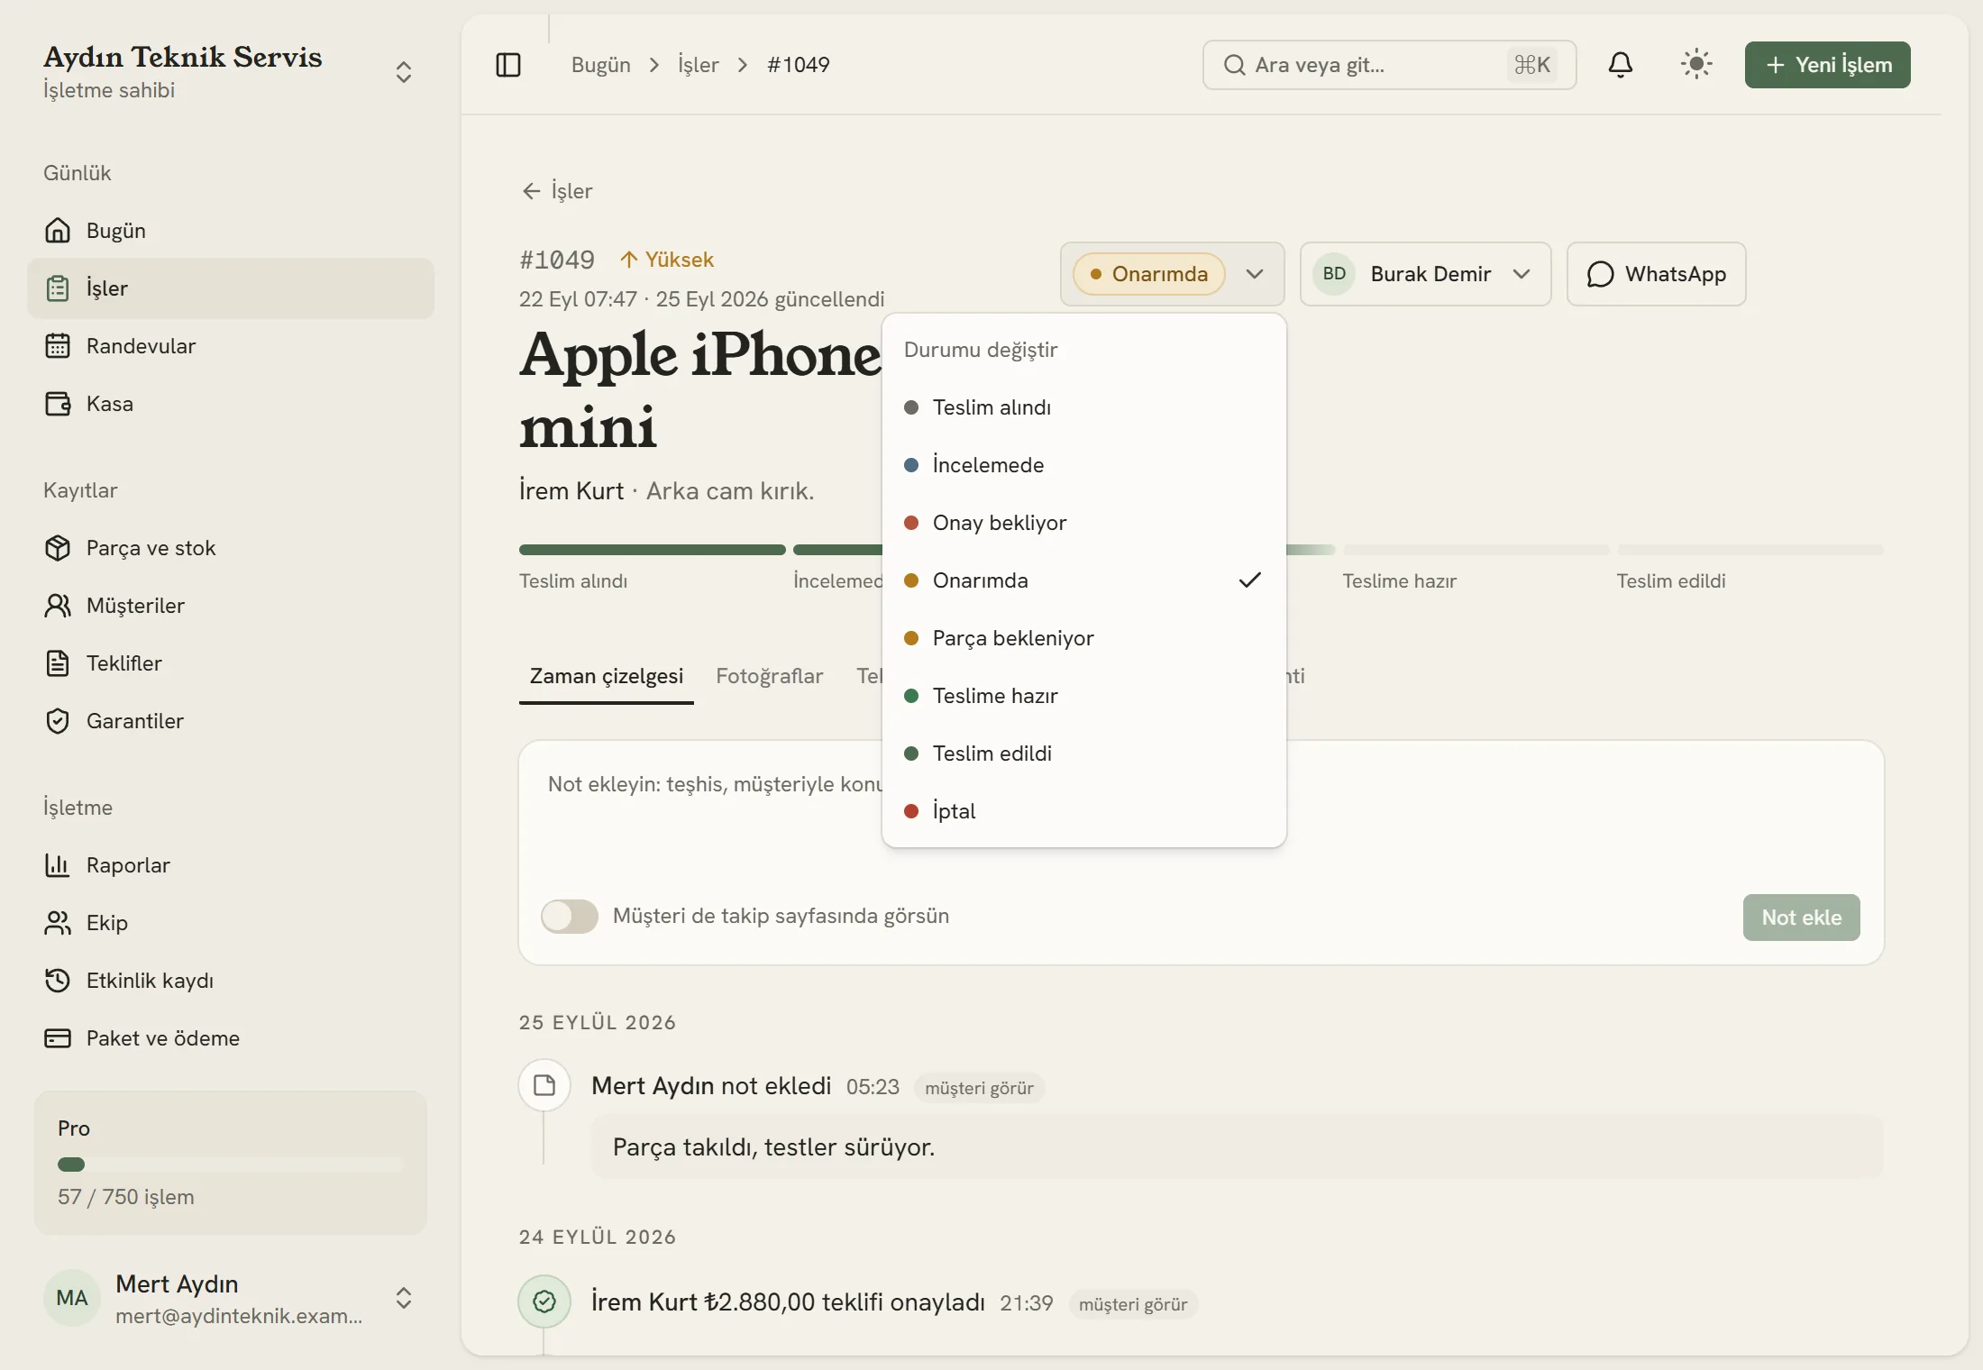Click Not ekle button

coord(1801,918)
